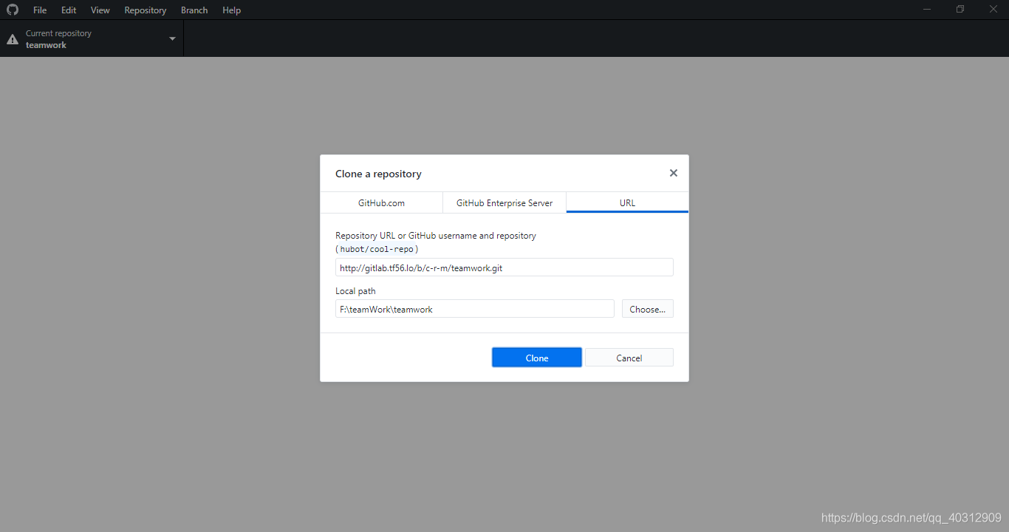Click the GitHub octocat logo icon
The image size is (1009, 532).
pos(13,10)
